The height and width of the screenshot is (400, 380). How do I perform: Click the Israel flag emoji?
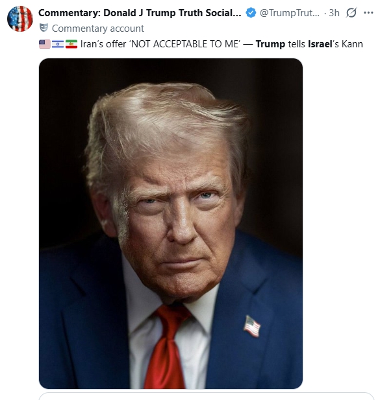pos(58,44)
